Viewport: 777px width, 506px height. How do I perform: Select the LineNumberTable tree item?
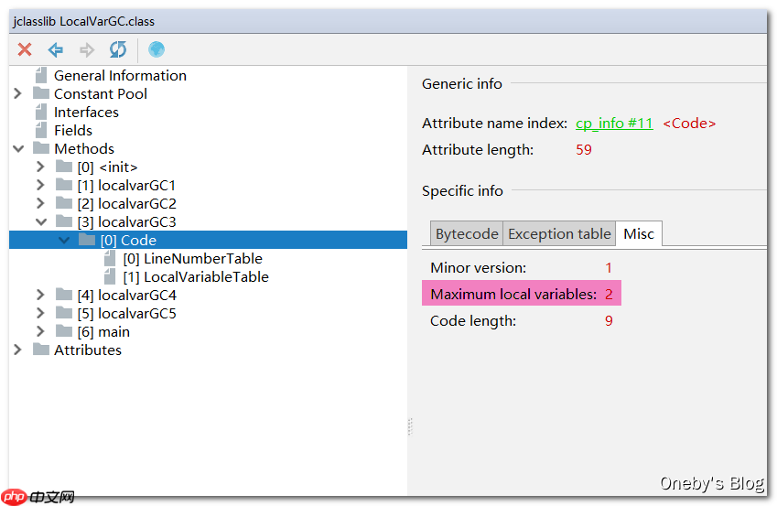(192, 259)
